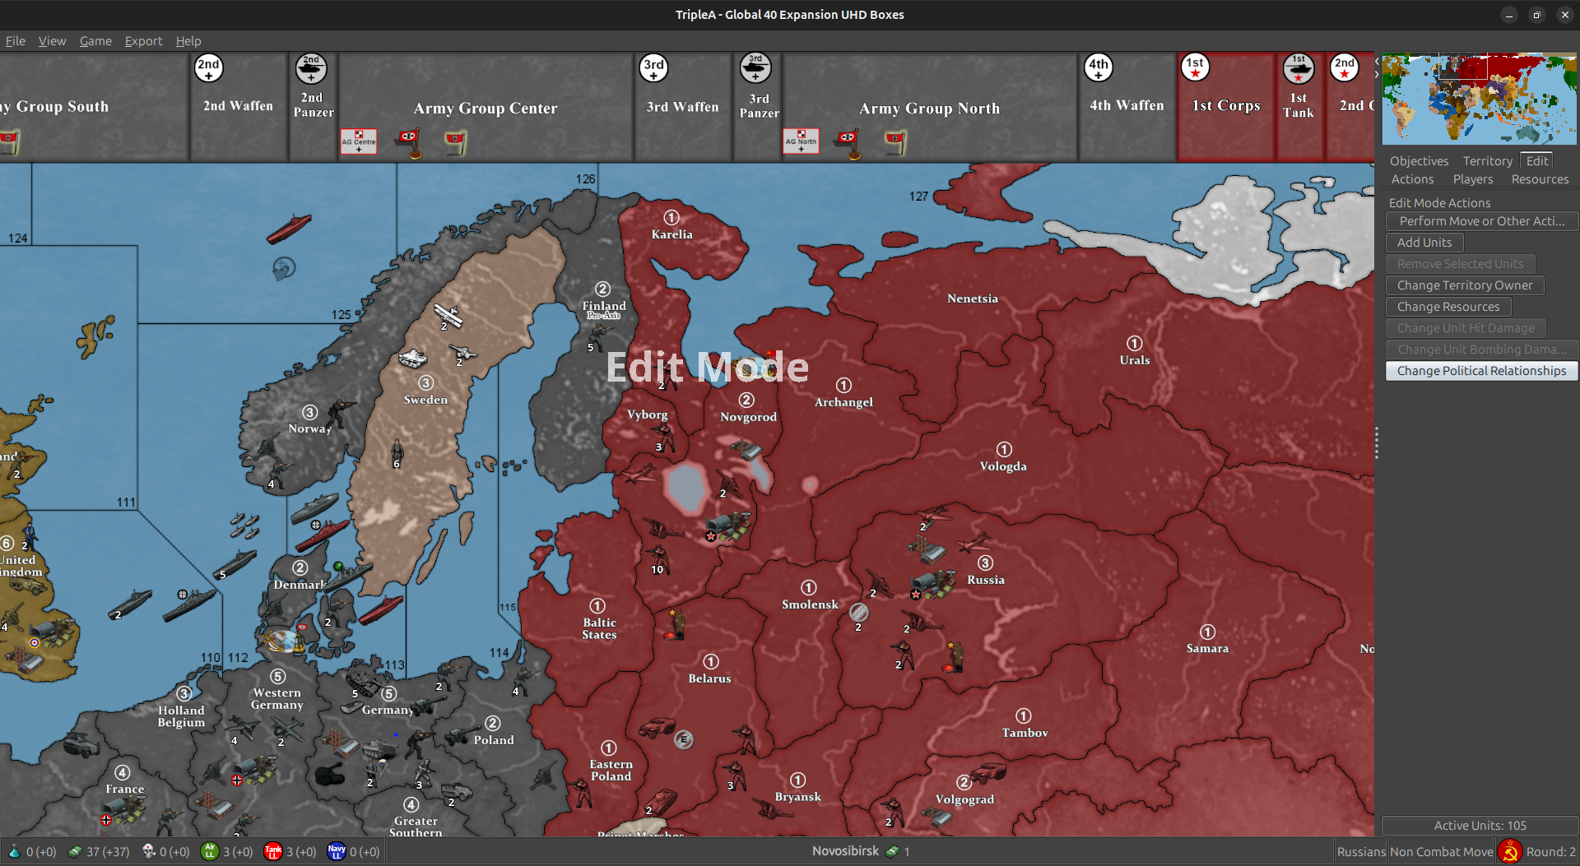
Task: Click the panel divider dots beside the map
Action: pyautogui.click(x=1375, y=444)
